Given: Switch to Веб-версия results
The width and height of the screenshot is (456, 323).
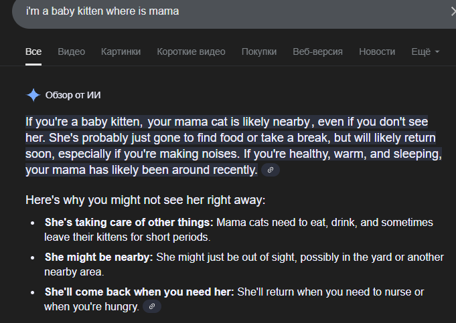Looking at the screenshot, I should point(317,51).
